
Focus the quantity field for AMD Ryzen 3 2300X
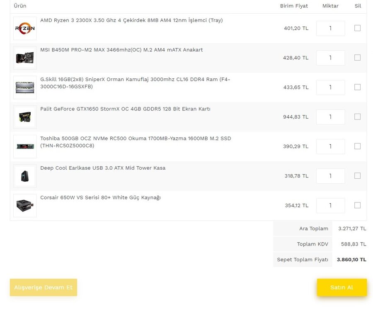click(330, 28)
